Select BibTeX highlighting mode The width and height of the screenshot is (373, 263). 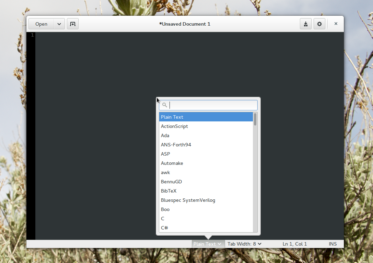(x=168, y=191)
